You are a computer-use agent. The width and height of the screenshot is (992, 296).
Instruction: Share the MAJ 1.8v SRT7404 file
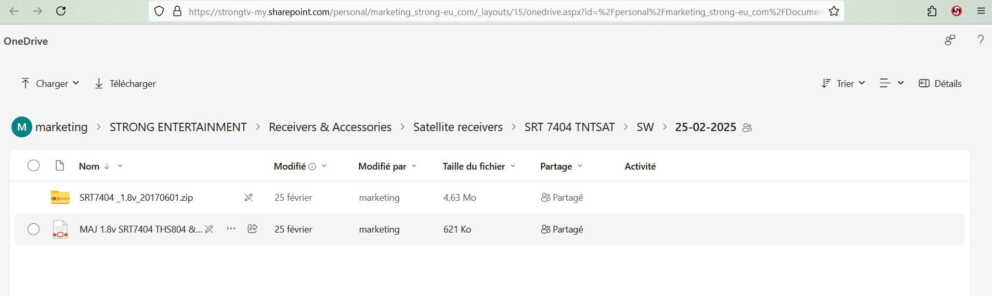pos(253,228)
